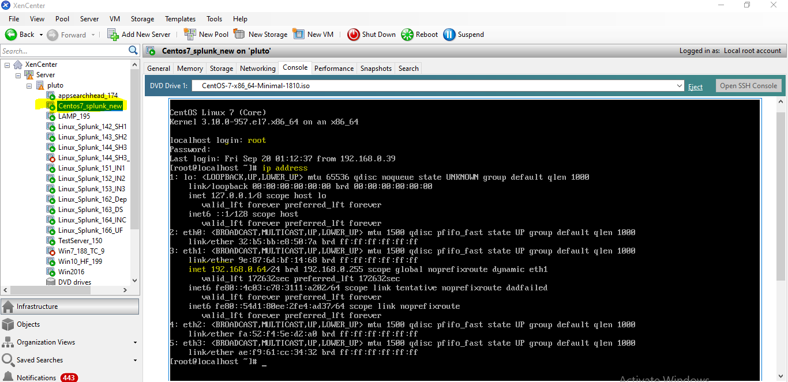Open the Notifications pane with 443 badge

click(x=70, y=377)
